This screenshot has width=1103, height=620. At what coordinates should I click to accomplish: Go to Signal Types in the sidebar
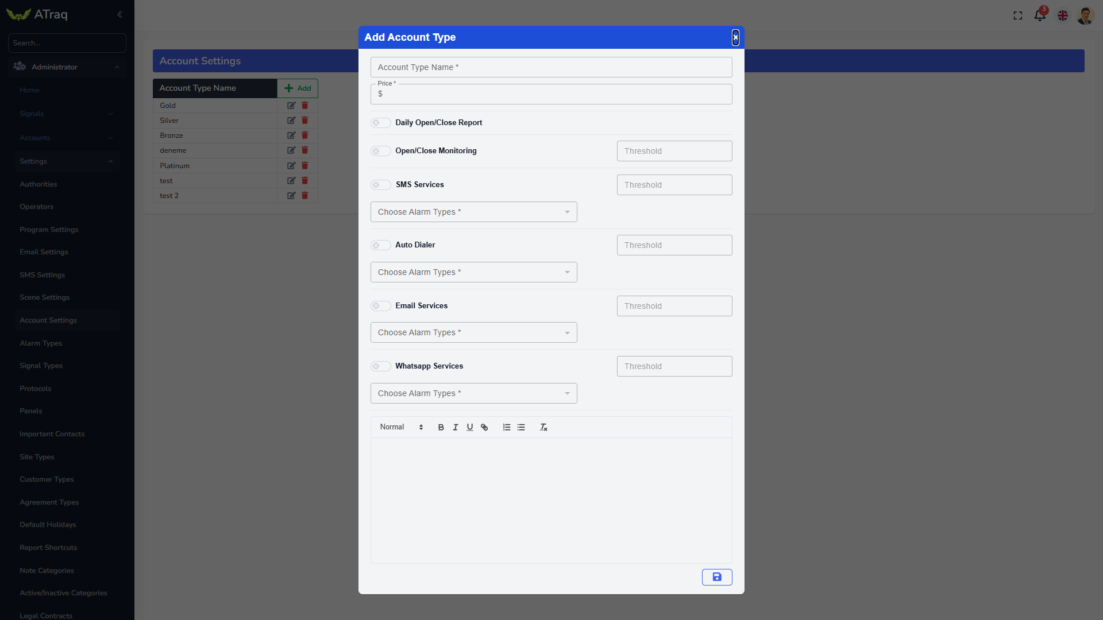coord(41,366)
